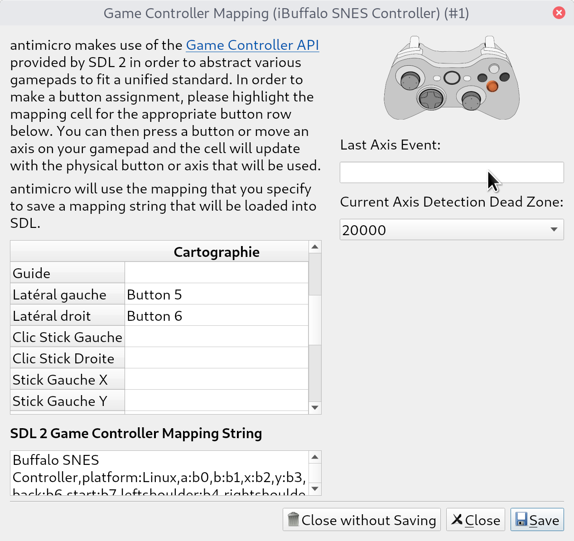The height and width of the screenshot is (541, 574).
Task: Select the Stick Gauche Y mapping cell
Action: pos(216,401)
